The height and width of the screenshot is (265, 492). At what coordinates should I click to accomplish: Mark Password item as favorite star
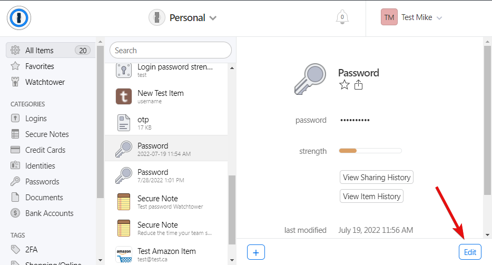[345, 85]
